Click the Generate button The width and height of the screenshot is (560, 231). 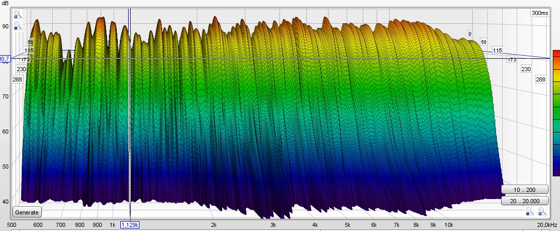[x=27, y=212]
